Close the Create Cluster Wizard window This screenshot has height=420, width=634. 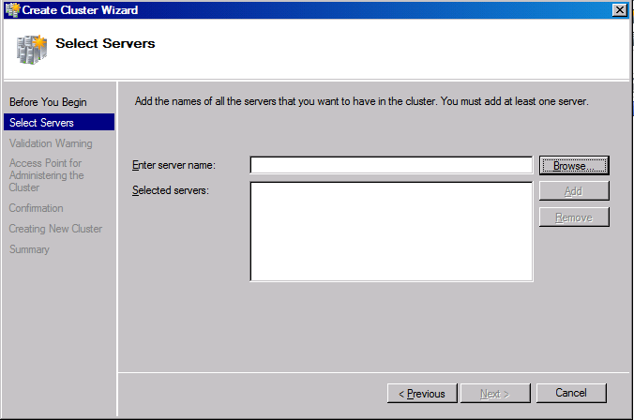click(620, 9)
